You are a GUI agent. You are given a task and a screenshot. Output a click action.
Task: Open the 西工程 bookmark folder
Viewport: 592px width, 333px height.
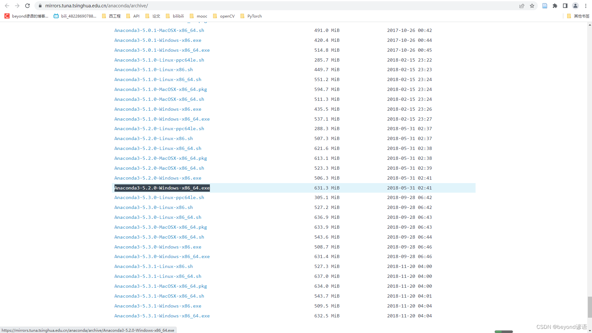point(111,16)
